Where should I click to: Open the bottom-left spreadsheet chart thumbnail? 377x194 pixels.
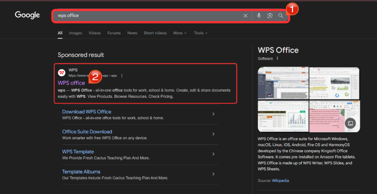click(283, 116)
